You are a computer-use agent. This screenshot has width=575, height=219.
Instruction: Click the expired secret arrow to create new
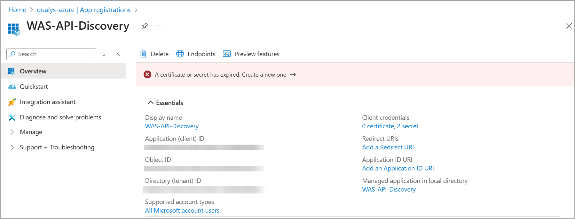tap(293, 75)
